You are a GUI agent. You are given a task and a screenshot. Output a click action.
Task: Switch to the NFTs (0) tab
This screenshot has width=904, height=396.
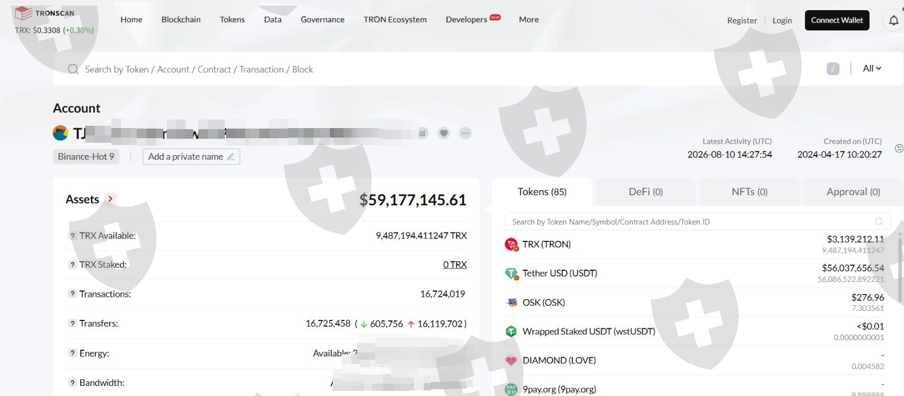coord(749,192)
